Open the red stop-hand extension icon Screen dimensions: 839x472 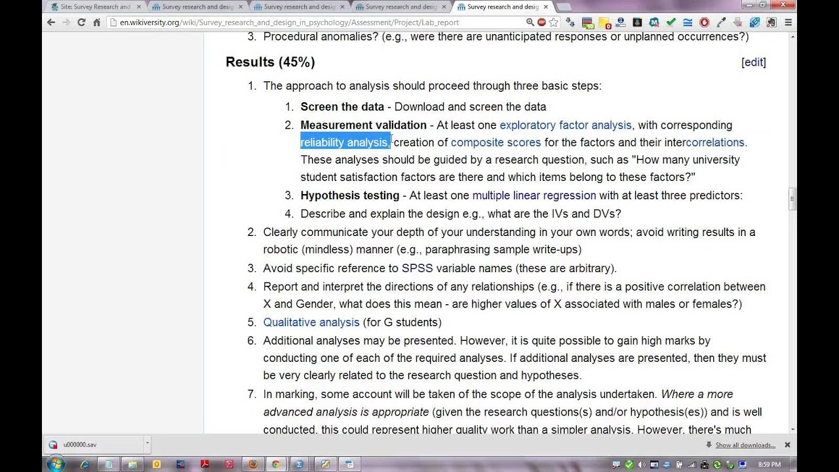(705, 22)
